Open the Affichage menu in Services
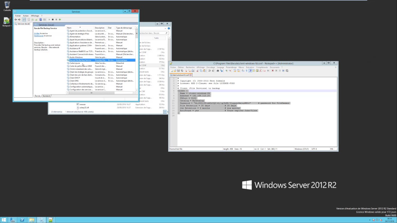Viewport: 397px width, 223px height. 35,16
